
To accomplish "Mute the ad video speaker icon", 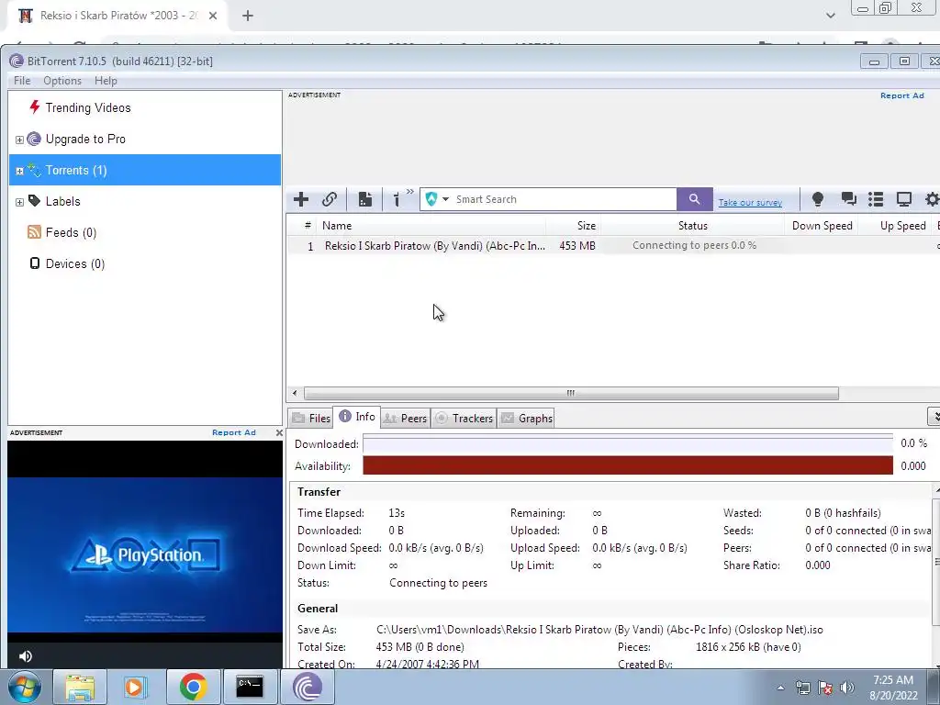I will tap(25, 655).
